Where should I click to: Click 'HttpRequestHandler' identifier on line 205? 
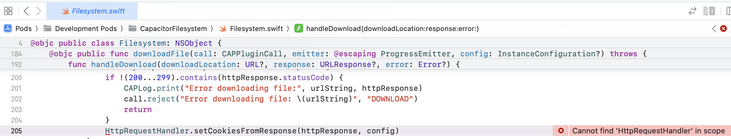[147, 131]
